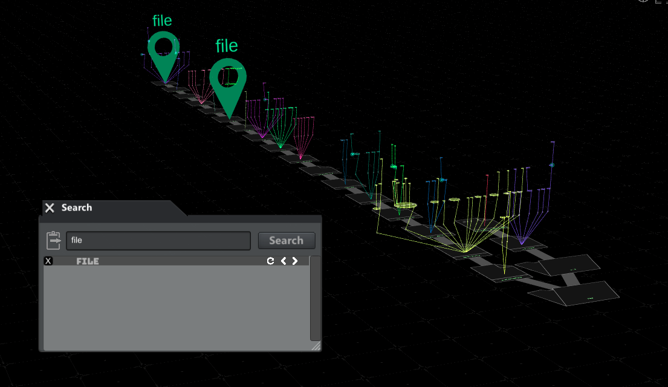Image resolution: width=668 pixels, height=387 pixels.
Task: Click the Search results vertical scrollbar
Action: coord(315,299)
